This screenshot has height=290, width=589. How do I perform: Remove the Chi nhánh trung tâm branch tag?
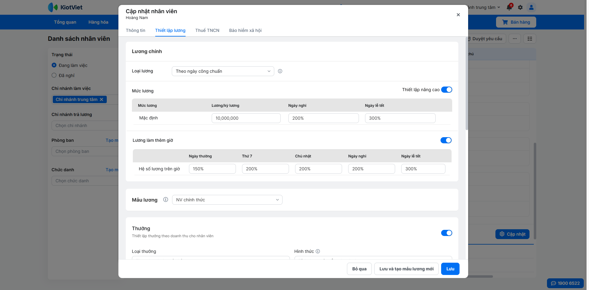(102, 99)
